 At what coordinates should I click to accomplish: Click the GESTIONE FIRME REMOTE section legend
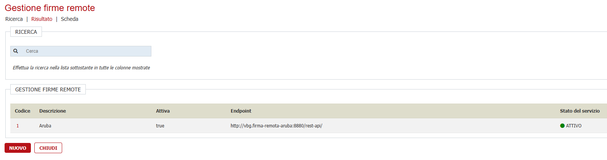(x=48, y=89)
